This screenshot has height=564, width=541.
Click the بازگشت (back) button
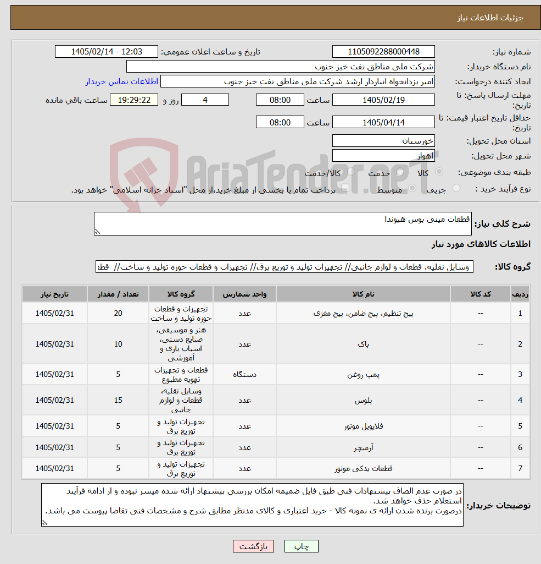253,546
